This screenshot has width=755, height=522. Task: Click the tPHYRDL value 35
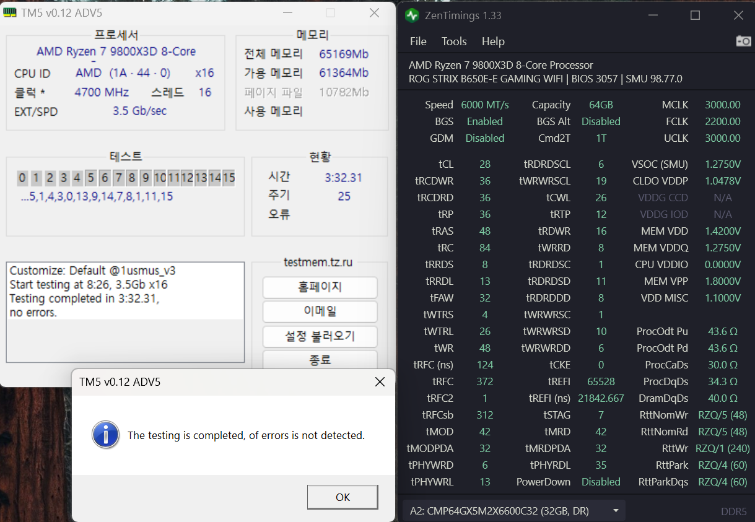(601, 465)
